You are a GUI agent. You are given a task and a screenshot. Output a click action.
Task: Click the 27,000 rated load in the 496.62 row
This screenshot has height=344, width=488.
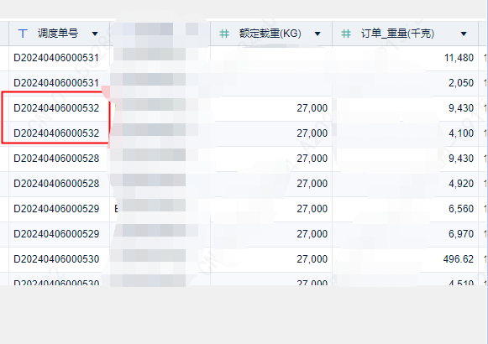312,259
